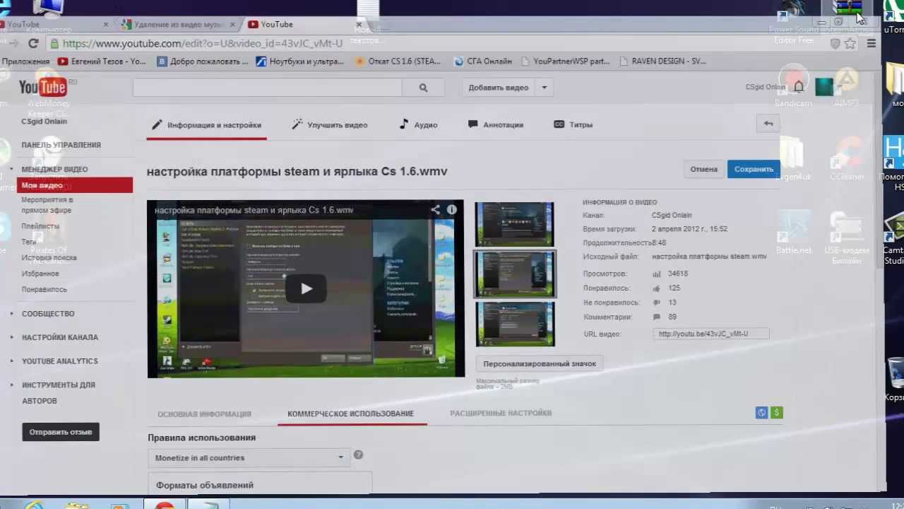
Task: Click the shield extension icon in address bar
Action: (835, 44)
